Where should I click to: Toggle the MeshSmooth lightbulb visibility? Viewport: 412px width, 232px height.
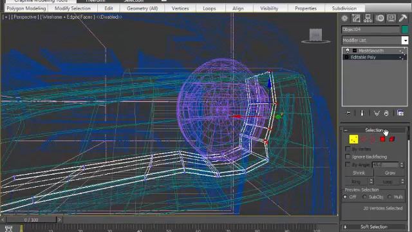(x=348, y=50)
